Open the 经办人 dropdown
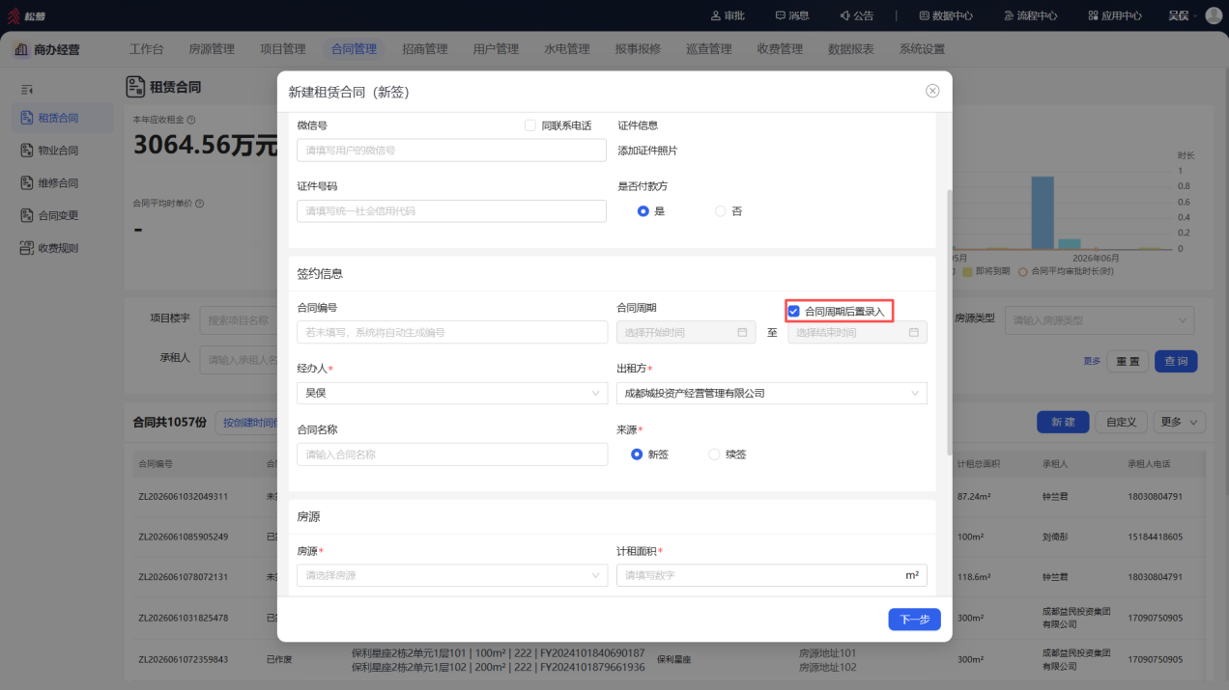Viewport: 1229px width, 690px height. [452, 394]
